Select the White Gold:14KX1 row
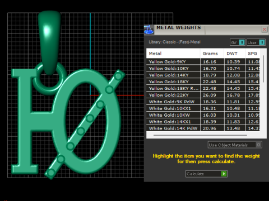269x201 pixels. [203, 122]
